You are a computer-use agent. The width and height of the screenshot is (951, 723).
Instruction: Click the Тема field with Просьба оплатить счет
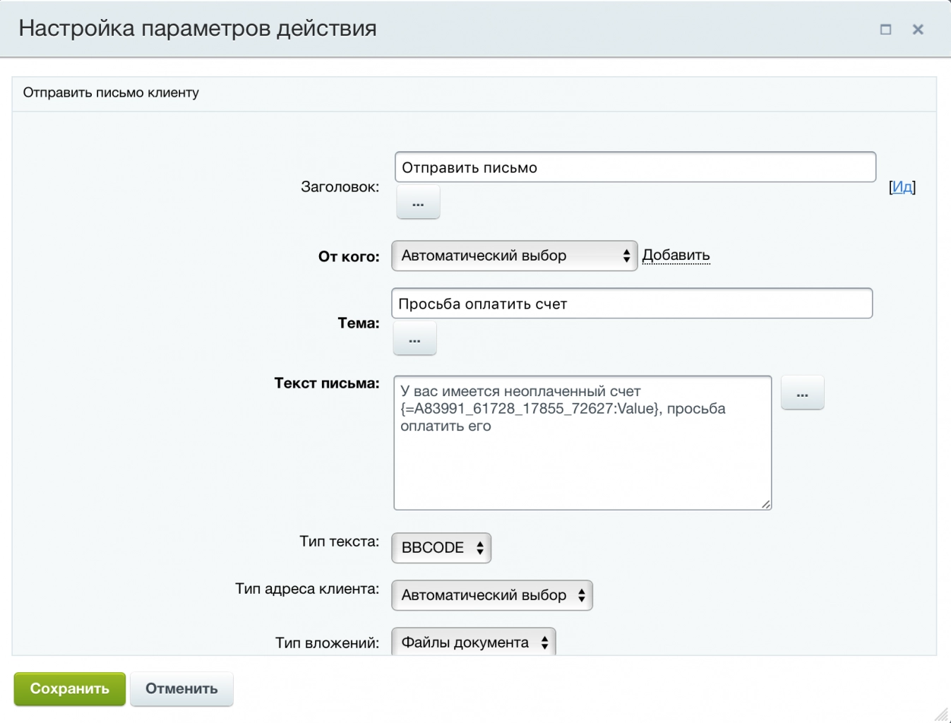[633, 303]
